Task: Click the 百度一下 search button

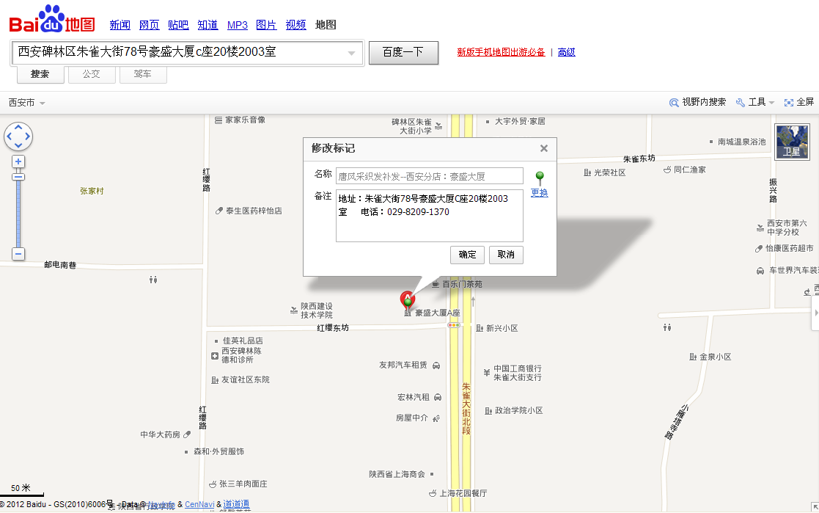Action: pyautogui.click(x=403, y=52)
